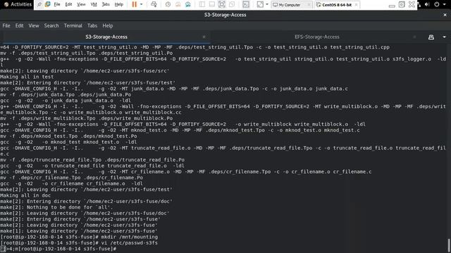Click 'gcc -g -O2 -o mknod_test' line
This screenshot has height=253, width=451.
[68, 142]
